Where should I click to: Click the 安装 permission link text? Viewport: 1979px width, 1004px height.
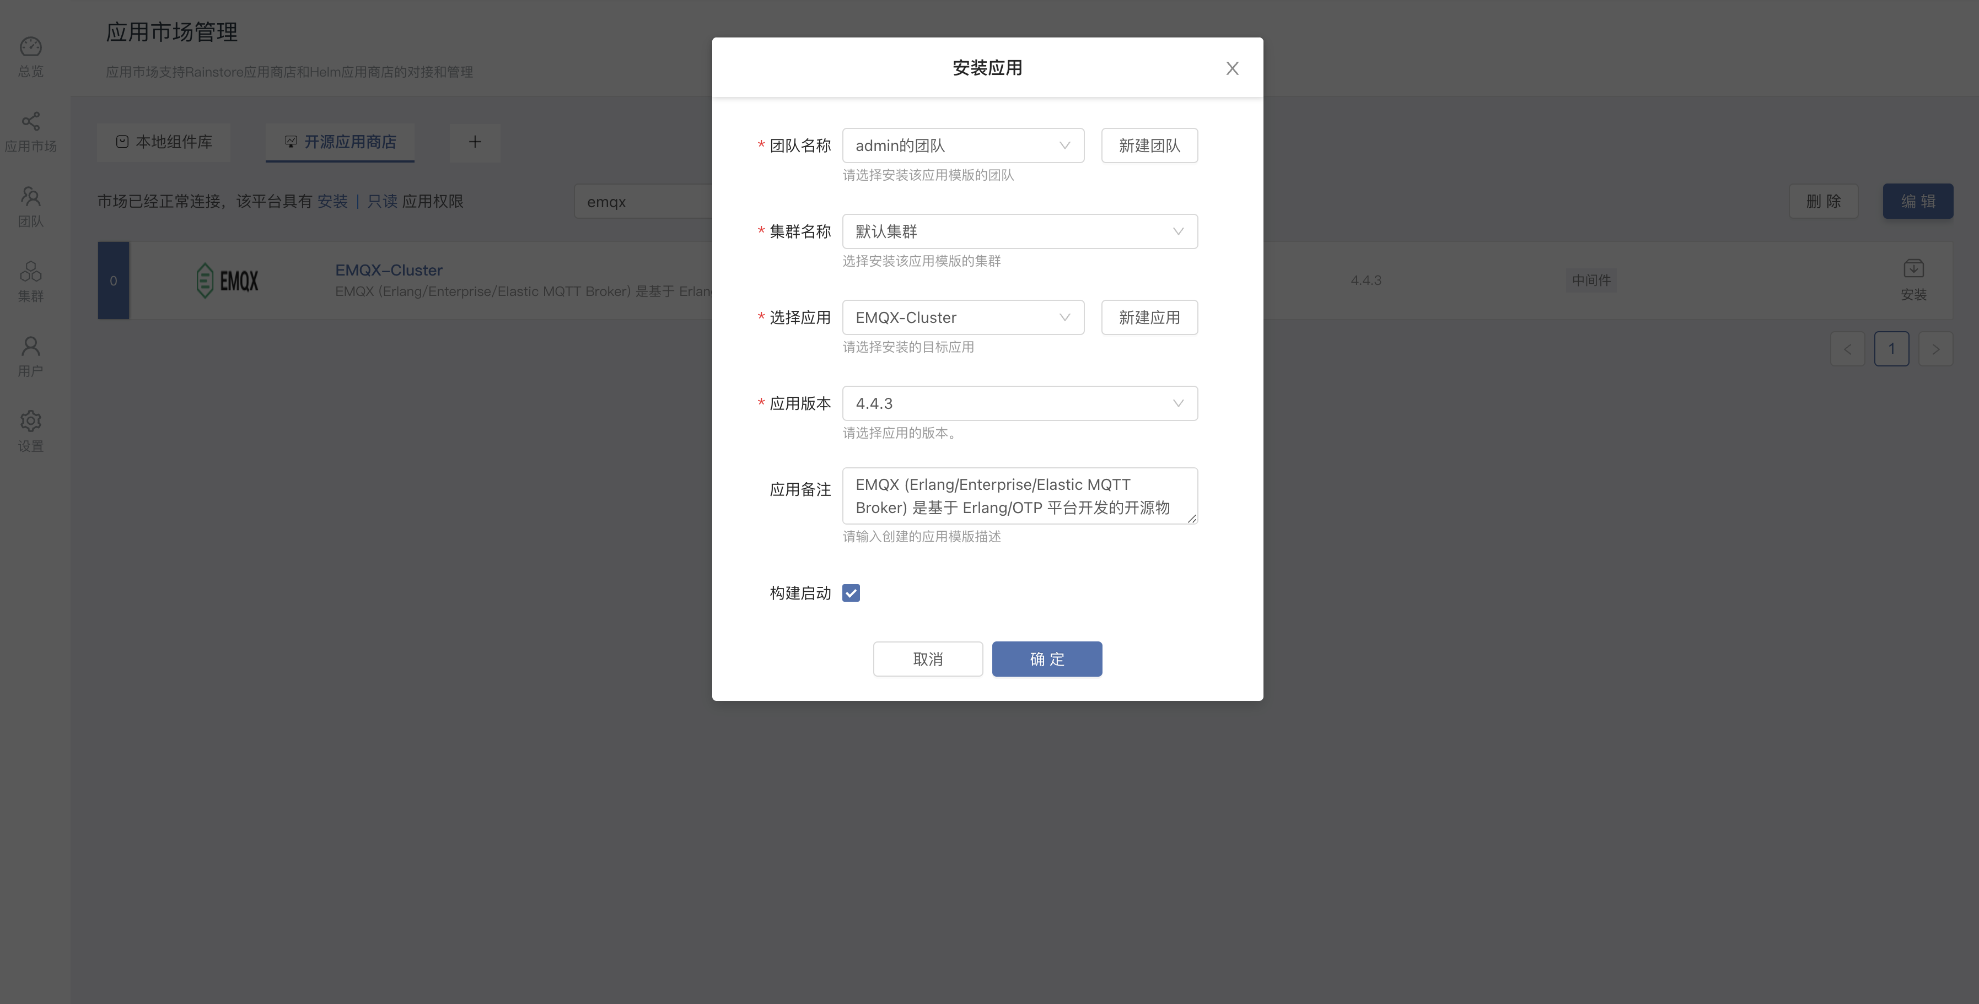(332, 201)
